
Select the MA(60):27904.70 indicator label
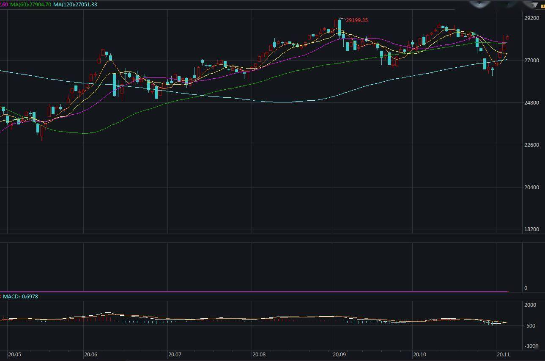click(30, 4)
